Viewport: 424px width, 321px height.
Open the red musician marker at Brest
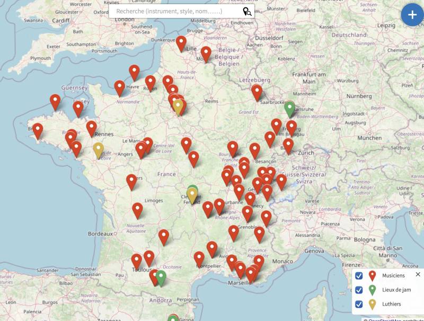tap(38, 131)
